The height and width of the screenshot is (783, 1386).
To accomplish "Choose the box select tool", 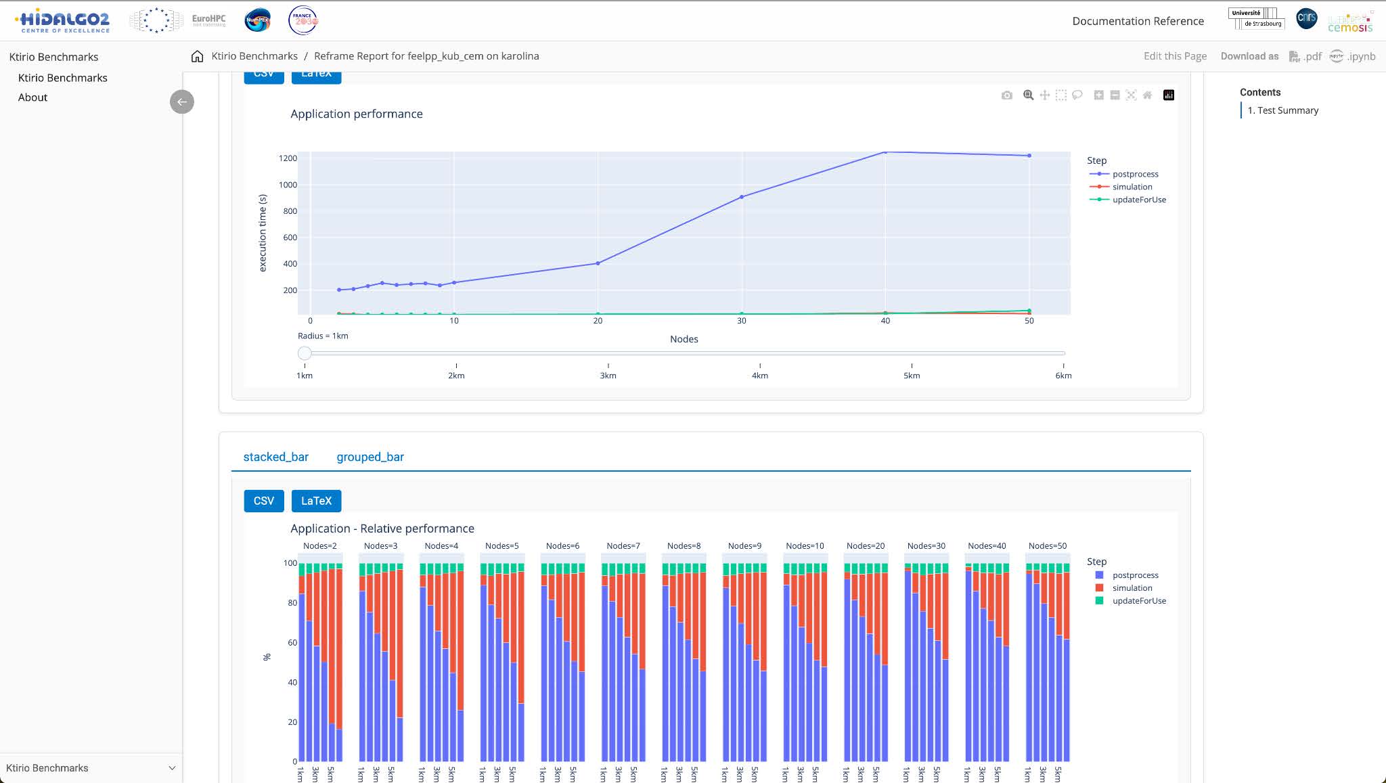I will pos(1061,95).
